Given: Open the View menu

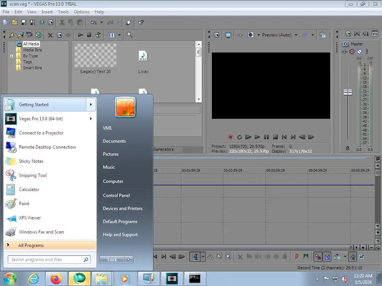Looking at the screenshot, I should (x=32, y=12).
